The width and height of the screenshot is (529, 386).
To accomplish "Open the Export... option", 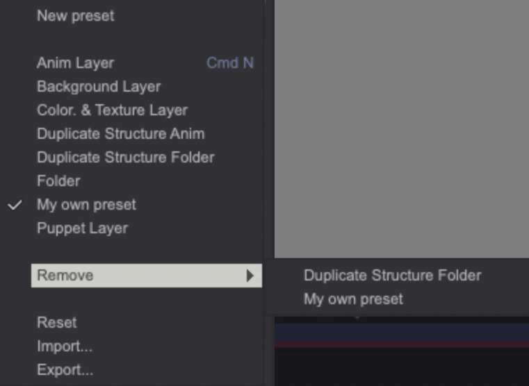I will click(x=65, y=369).
